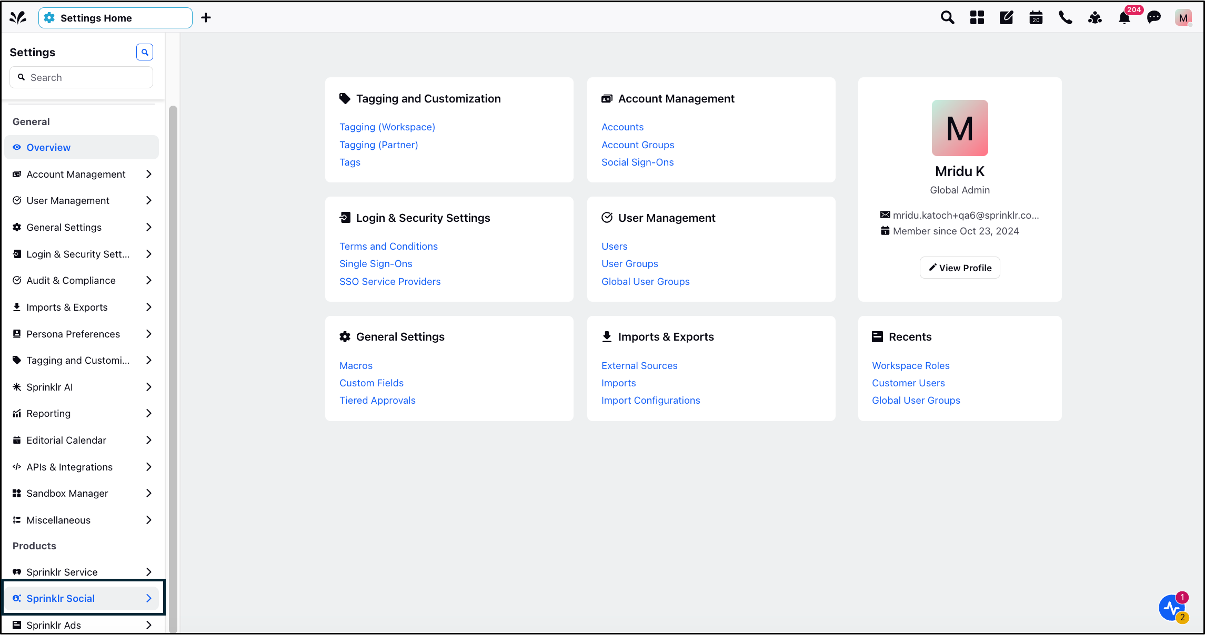The image size is (1205, 635).
Task: Open global search magnifier icon
Action: click(947, 18)
